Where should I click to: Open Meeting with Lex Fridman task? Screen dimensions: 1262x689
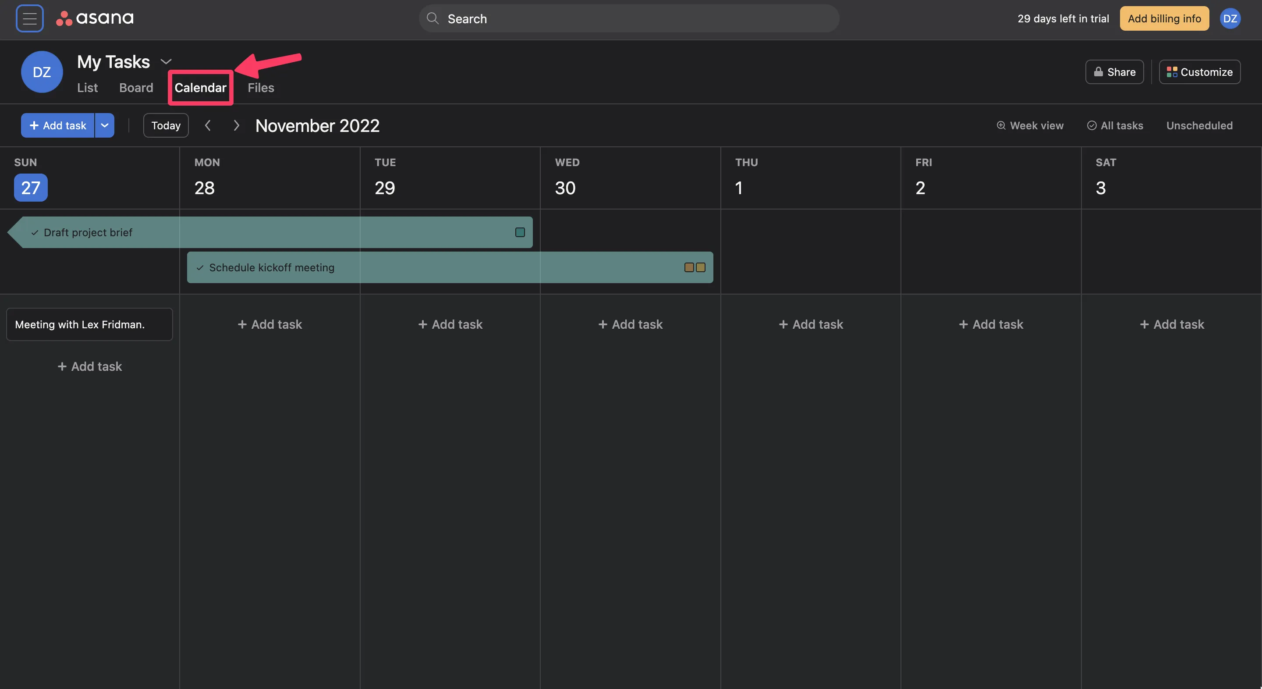coord(90,324)
